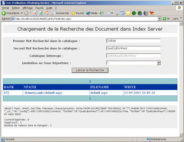Open the Fichier menu
The image size is (184, 142).
pyautogui.click(x=6, y=8)
